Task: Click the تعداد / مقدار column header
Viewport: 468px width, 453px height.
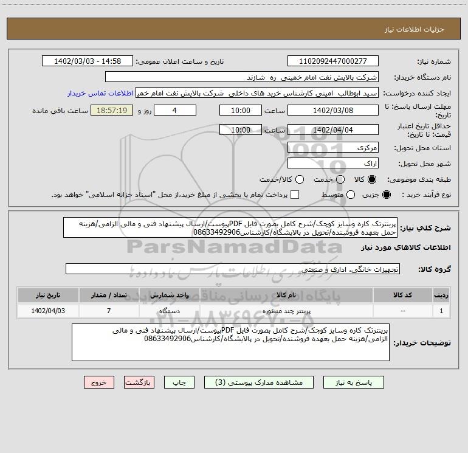Action: pos(109,295)
